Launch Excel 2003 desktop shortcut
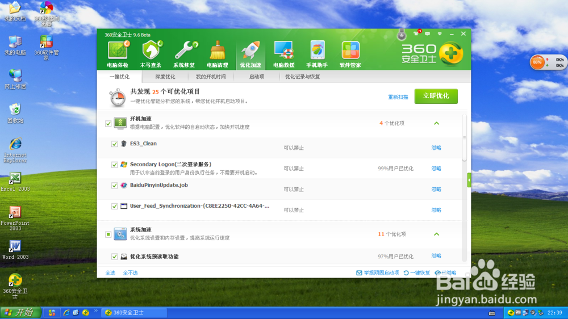Screen dimensions: 568x319 [x=15, y=182]
